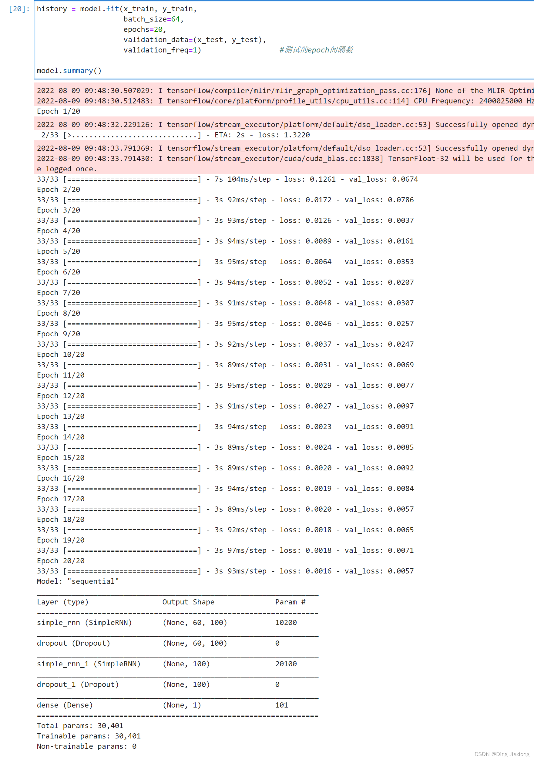Click the validation_freq=1) code text
Screen dimensions: 534x760
162,50
